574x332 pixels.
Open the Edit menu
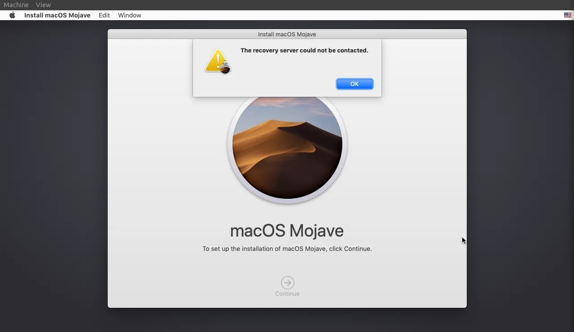104,15
